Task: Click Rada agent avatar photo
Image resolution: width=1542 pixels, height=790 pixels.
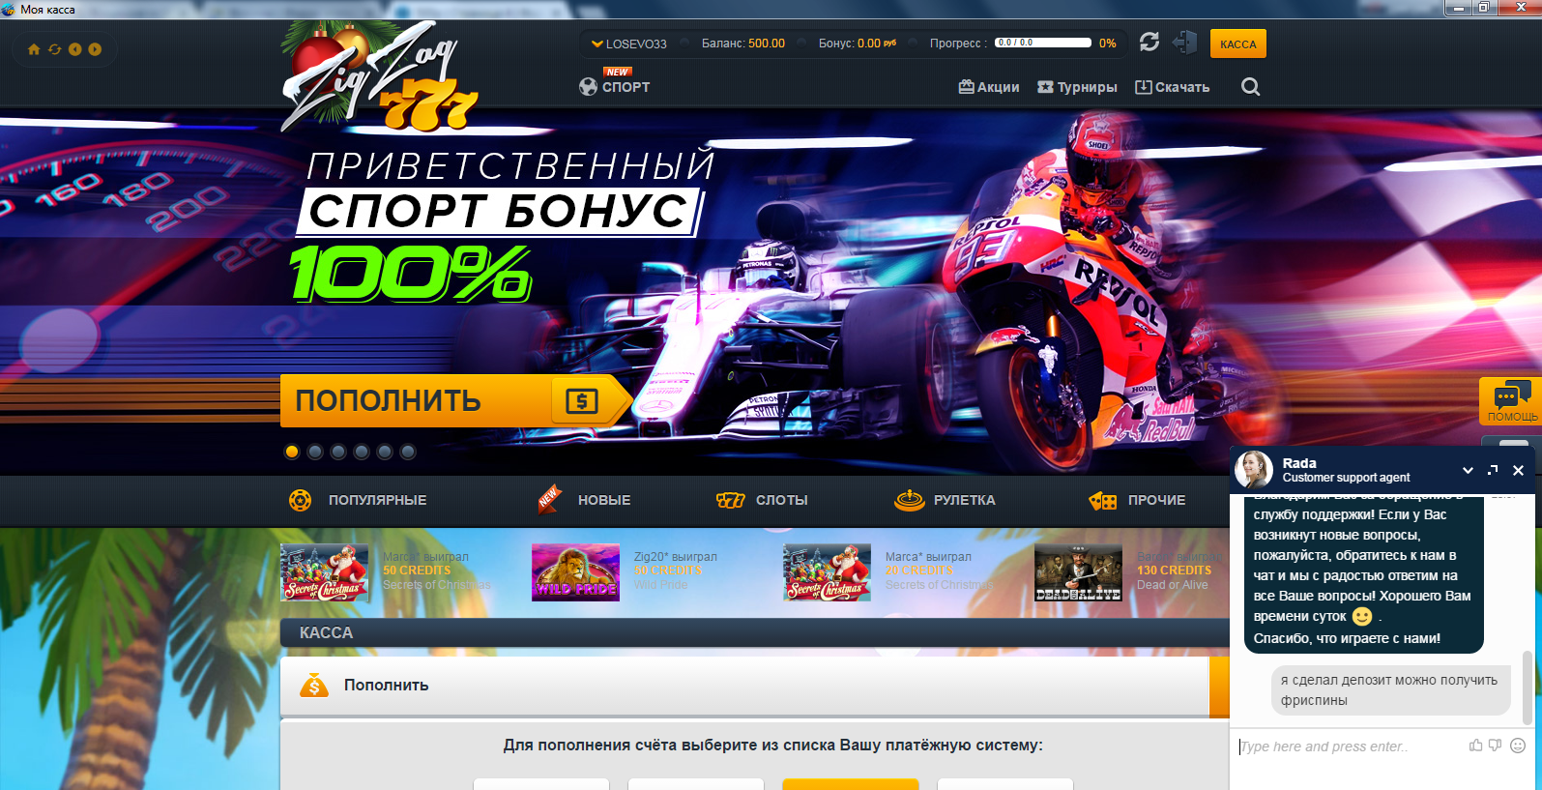Action: (1254, 469)
